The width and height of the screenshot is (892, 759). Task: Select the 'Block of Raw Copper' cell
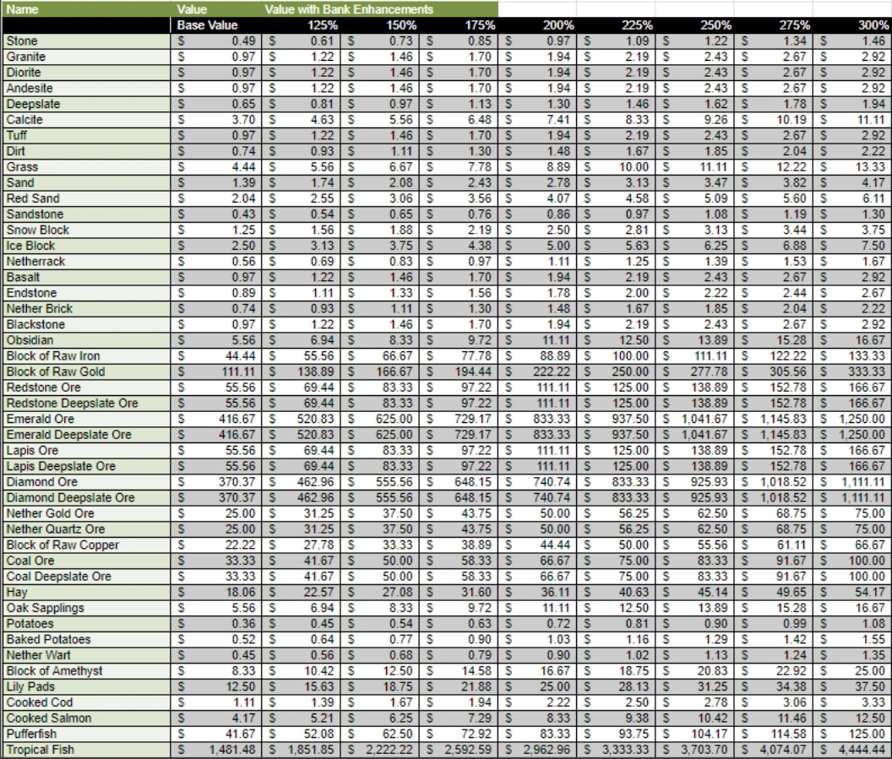click(x=86, y=545)
